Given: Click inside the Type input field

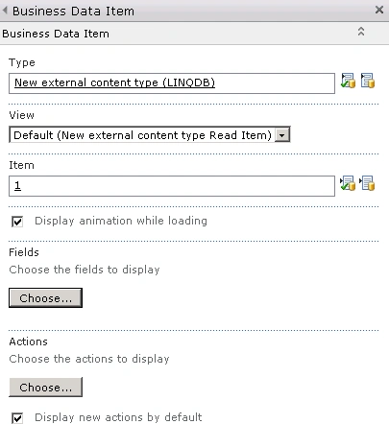Looking at the screenshot, I should click(172, 83).
